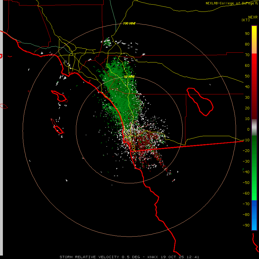259x259 pixels.
Task: Click the 80 value on the velocity scale
Action: tap(247, 44)
